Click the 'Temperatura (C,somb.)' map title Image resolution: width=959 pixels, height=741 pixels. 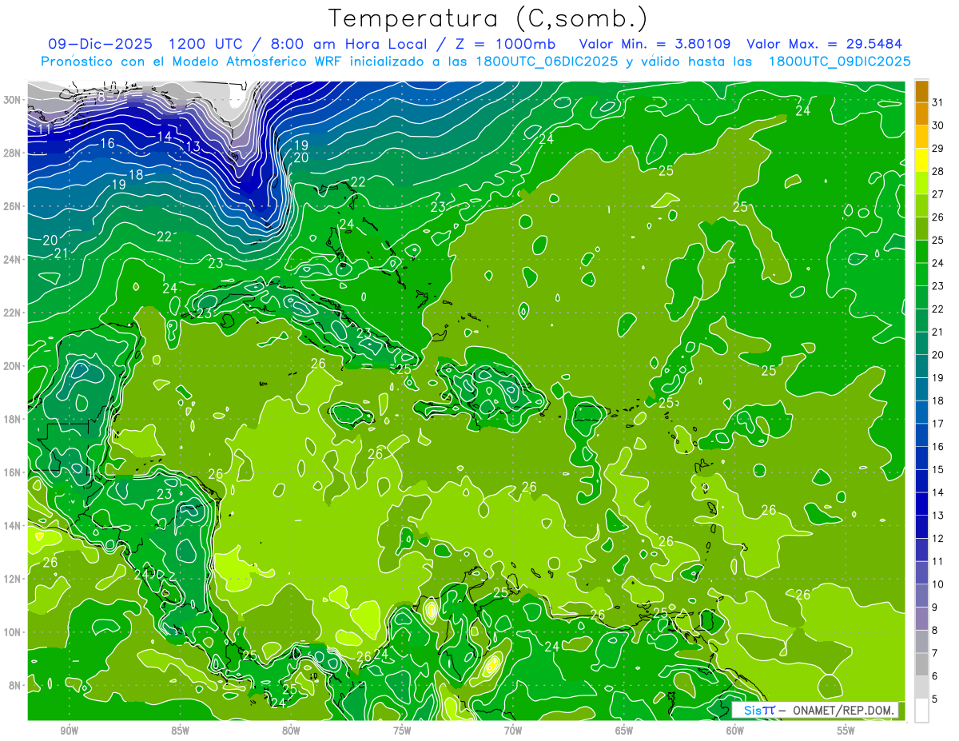click(x=488, y=18)
